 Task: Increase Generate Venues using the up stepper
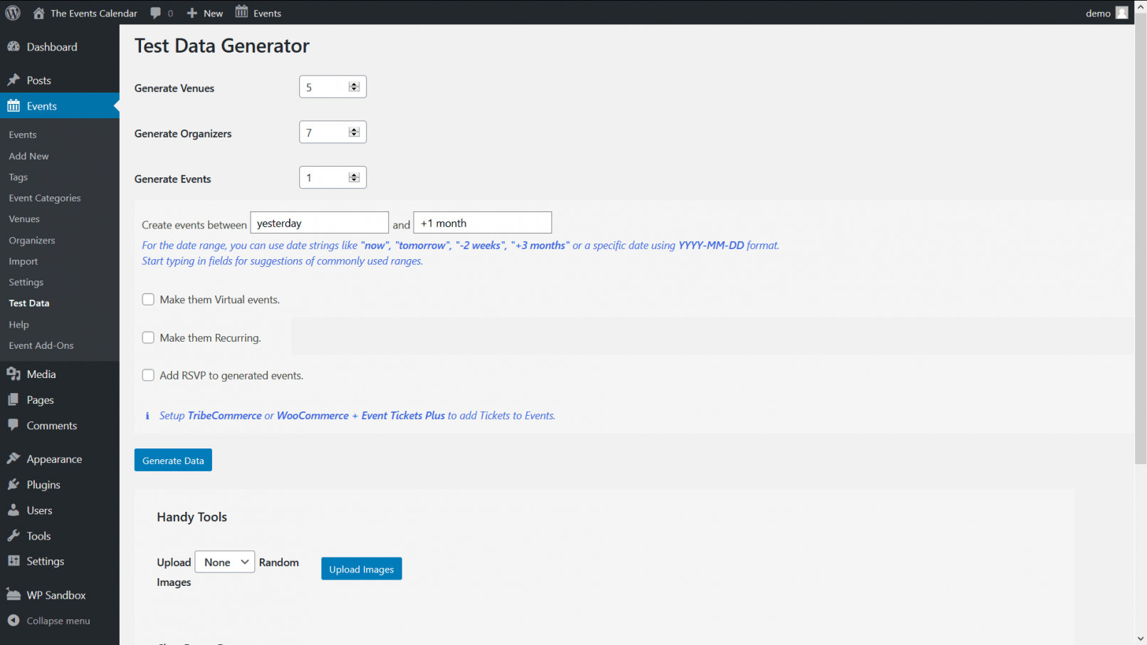pos(354,83)
